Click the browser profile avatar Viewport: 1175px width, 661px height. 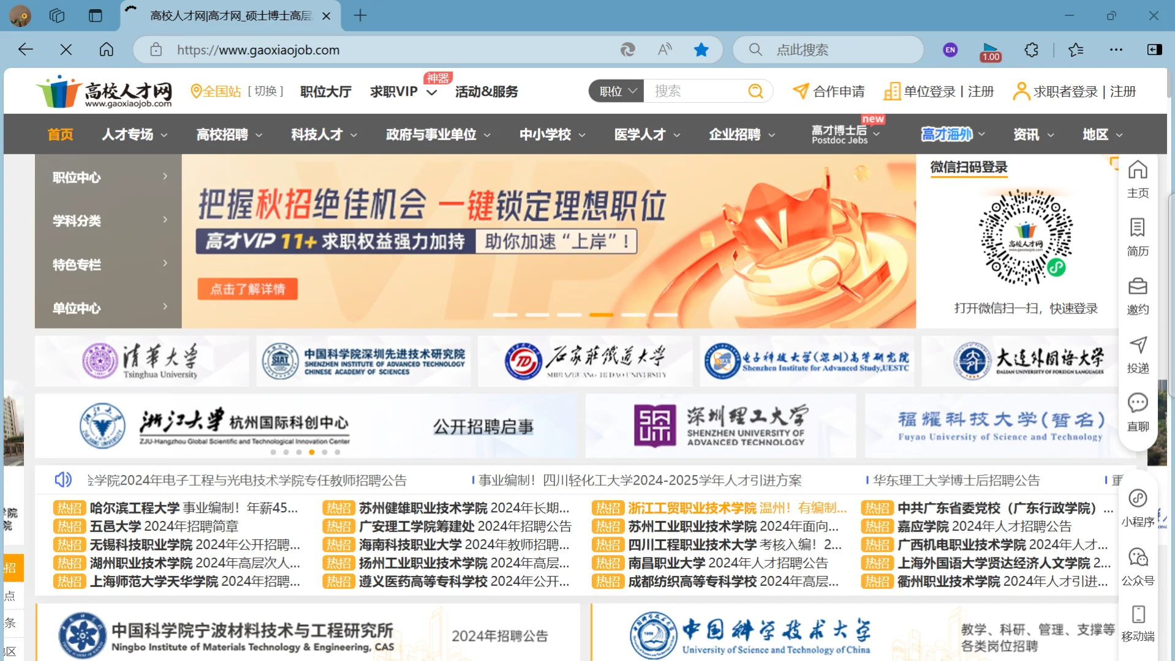[x=20, y=15]
